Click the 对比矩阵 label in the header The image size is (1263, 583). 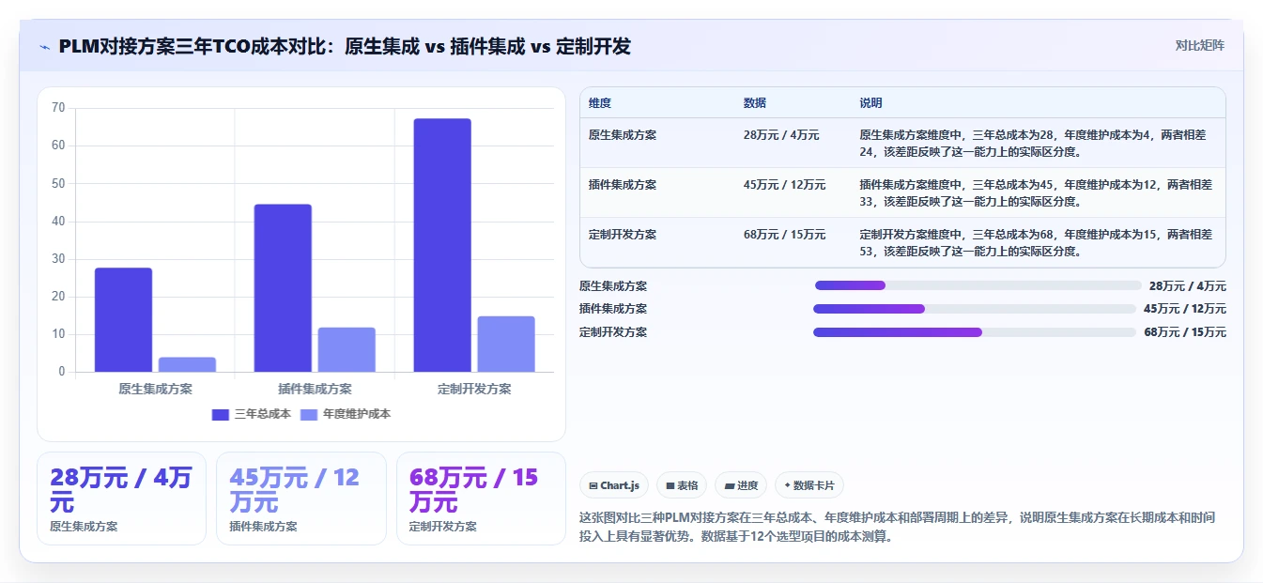[x=1199, y=45]
